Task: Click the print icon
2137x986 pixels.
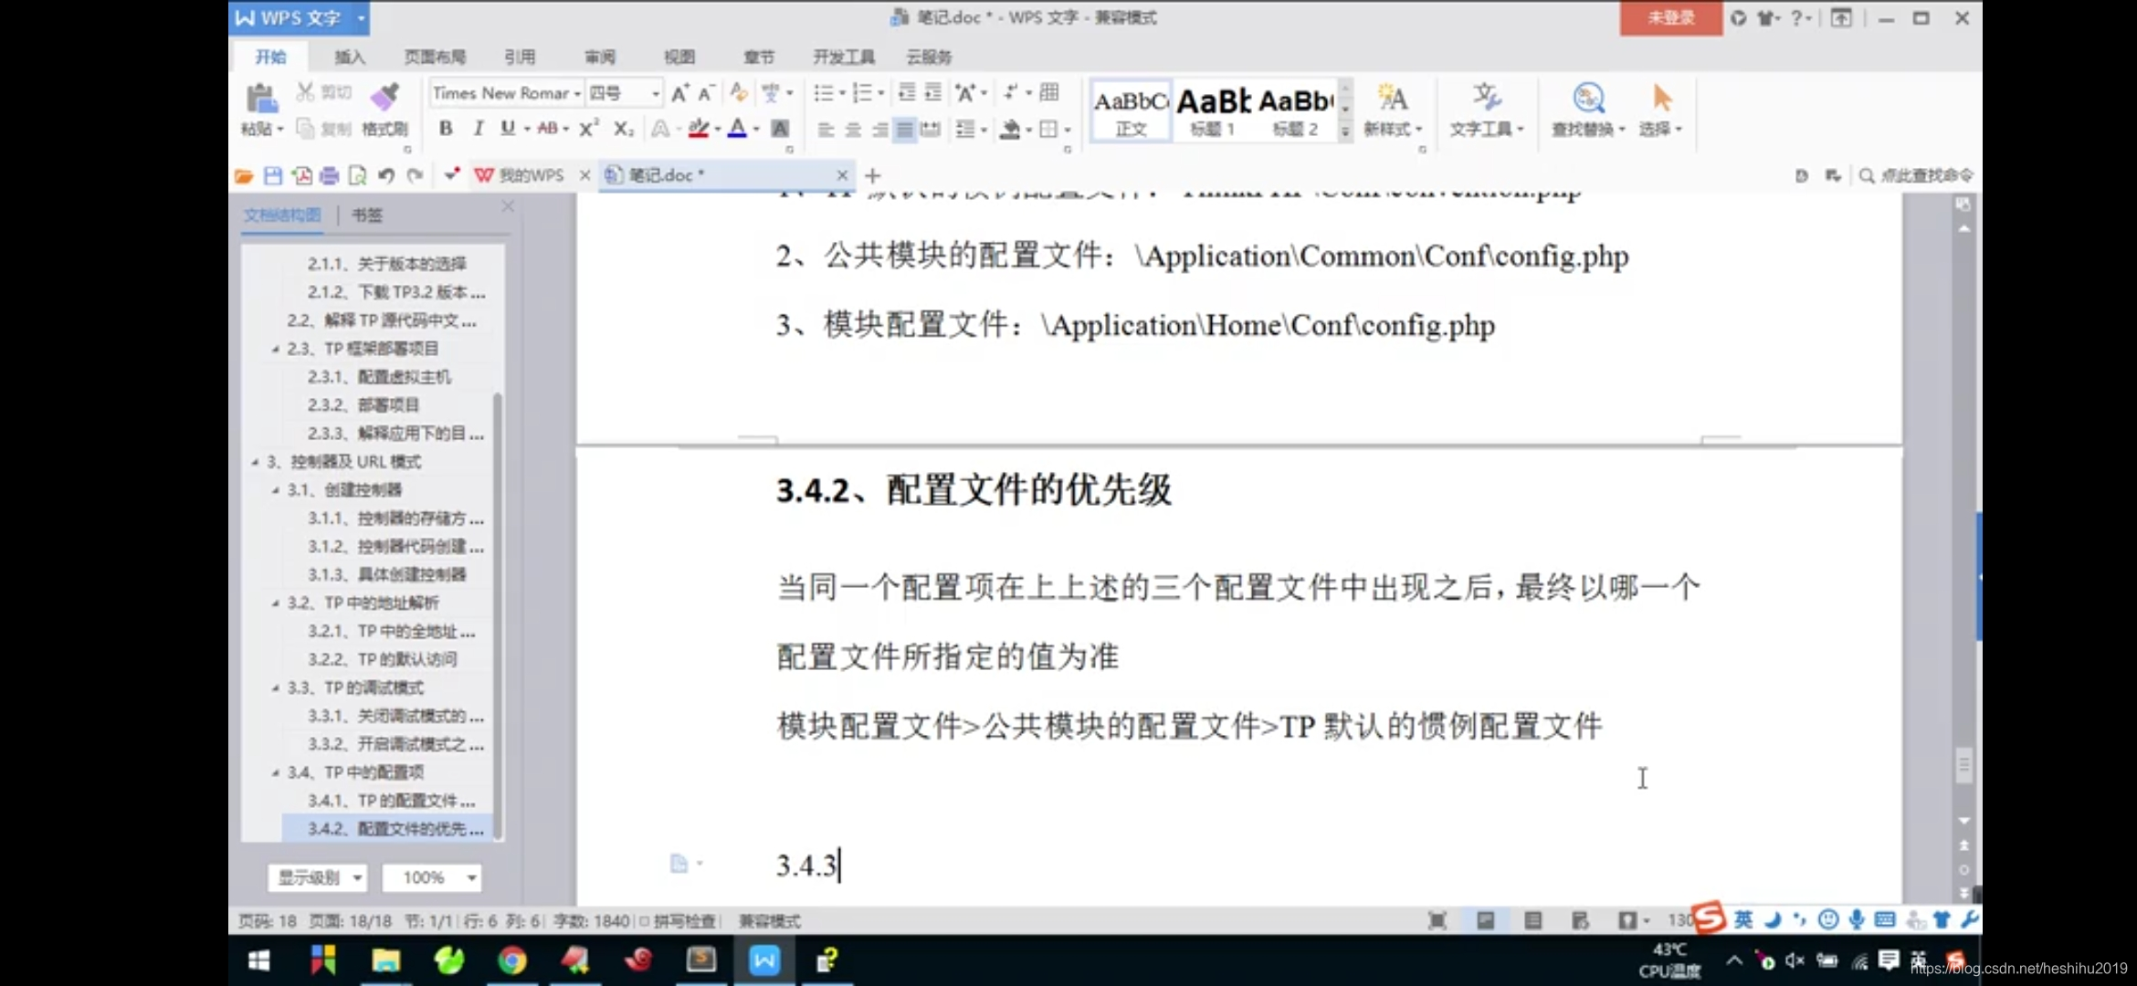Action: [x=330, y=175]
